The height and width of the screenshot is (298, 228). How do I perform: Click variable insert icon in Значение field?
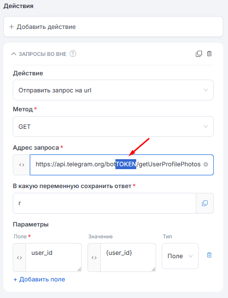(x=94, y=258)
